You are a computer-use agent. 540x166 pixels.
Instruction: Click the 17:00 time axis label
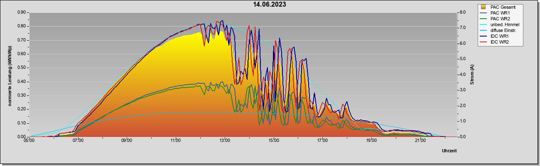[x=322, y=141]
